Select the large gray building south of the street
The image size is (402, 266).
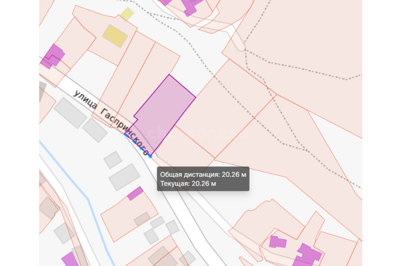[124, 177]
